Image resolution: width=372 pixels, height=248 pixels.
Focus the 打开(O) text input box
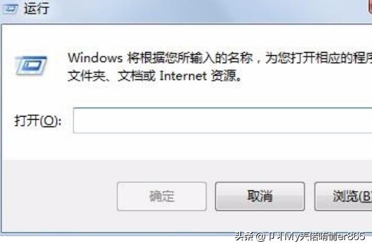pos(223,120)
